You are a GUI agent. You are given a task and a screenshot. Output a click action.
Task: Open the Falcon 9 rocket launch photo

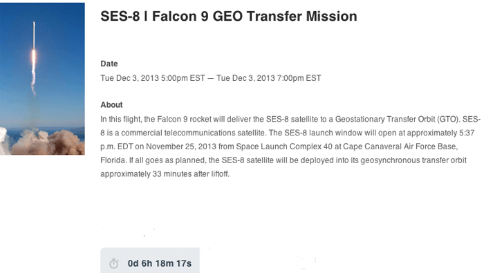tap(42, 79)
